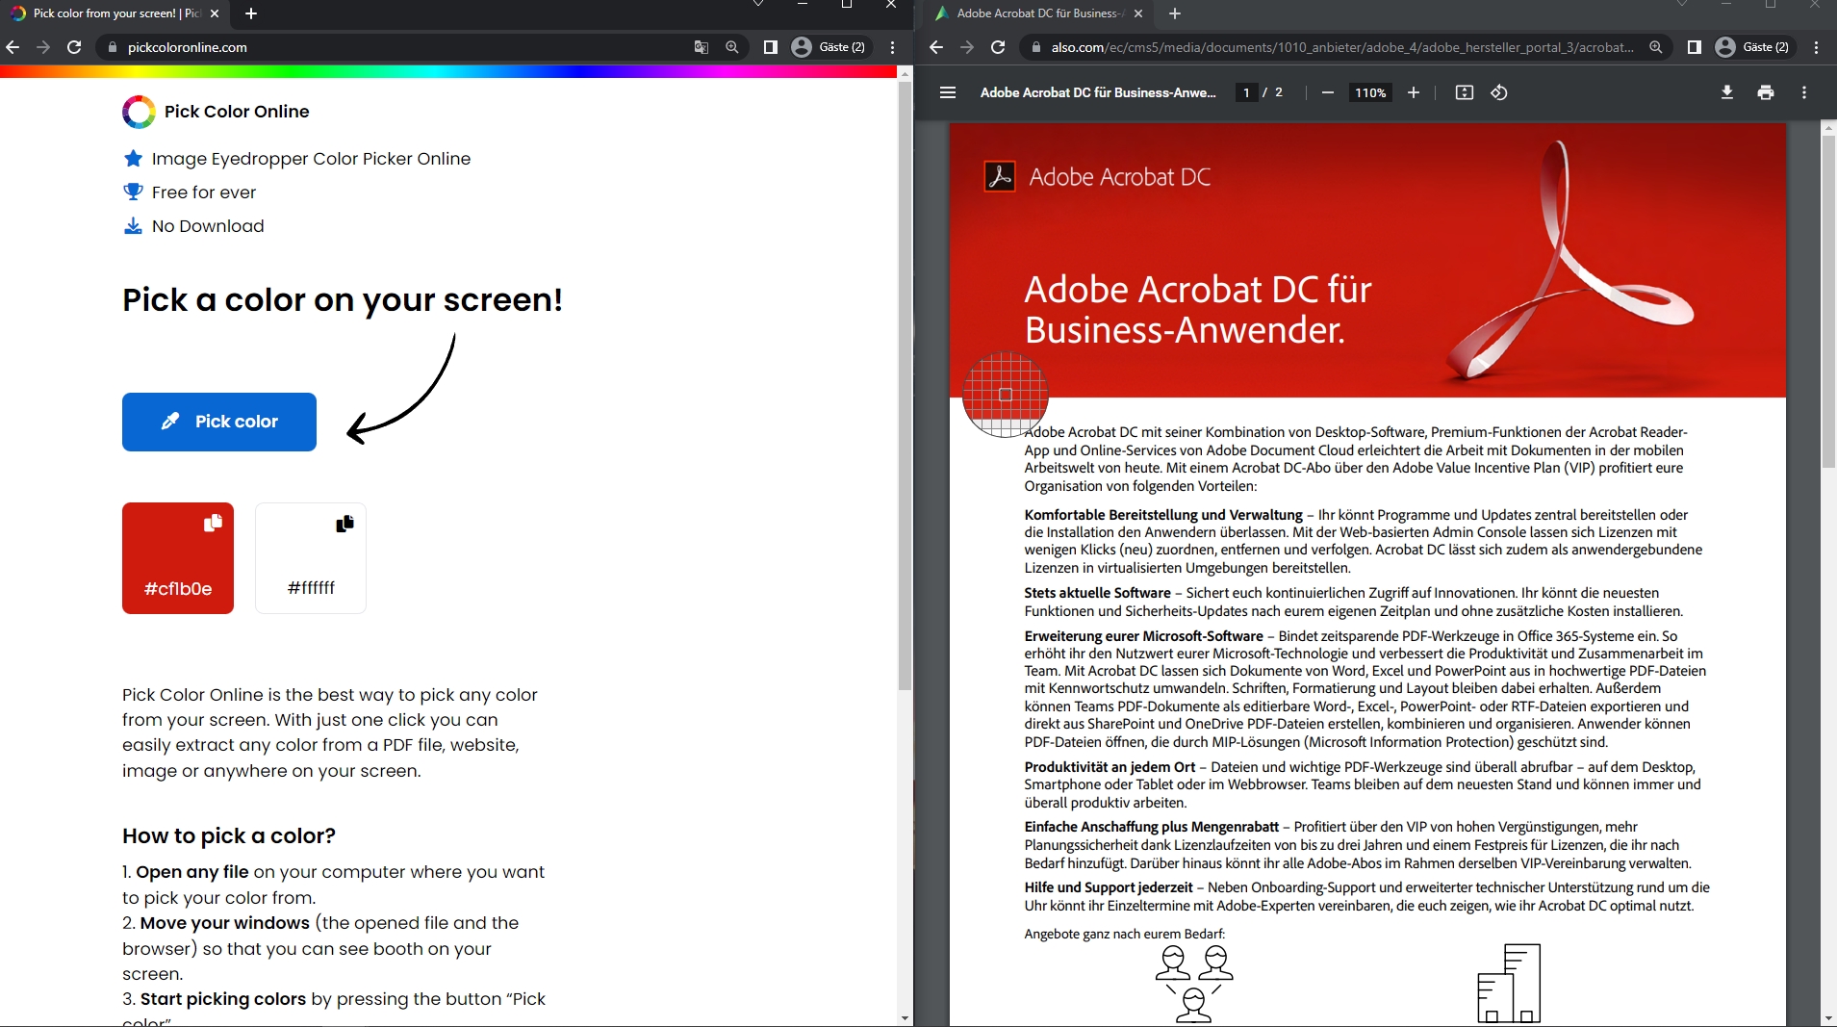Open a new browser tab
Screen dimensions: 1837x1027
pos(250,13)
